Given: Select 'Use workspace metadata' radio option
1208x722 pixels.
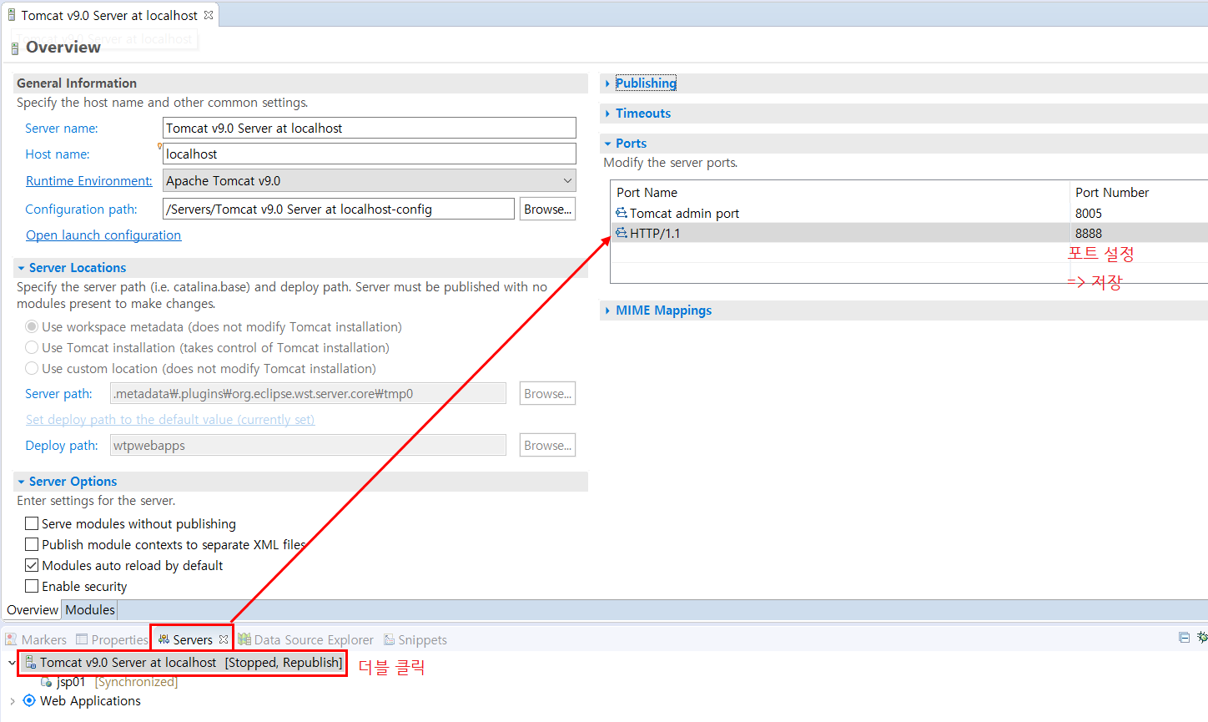Looking at the screenshot, I should coord(32,326).
